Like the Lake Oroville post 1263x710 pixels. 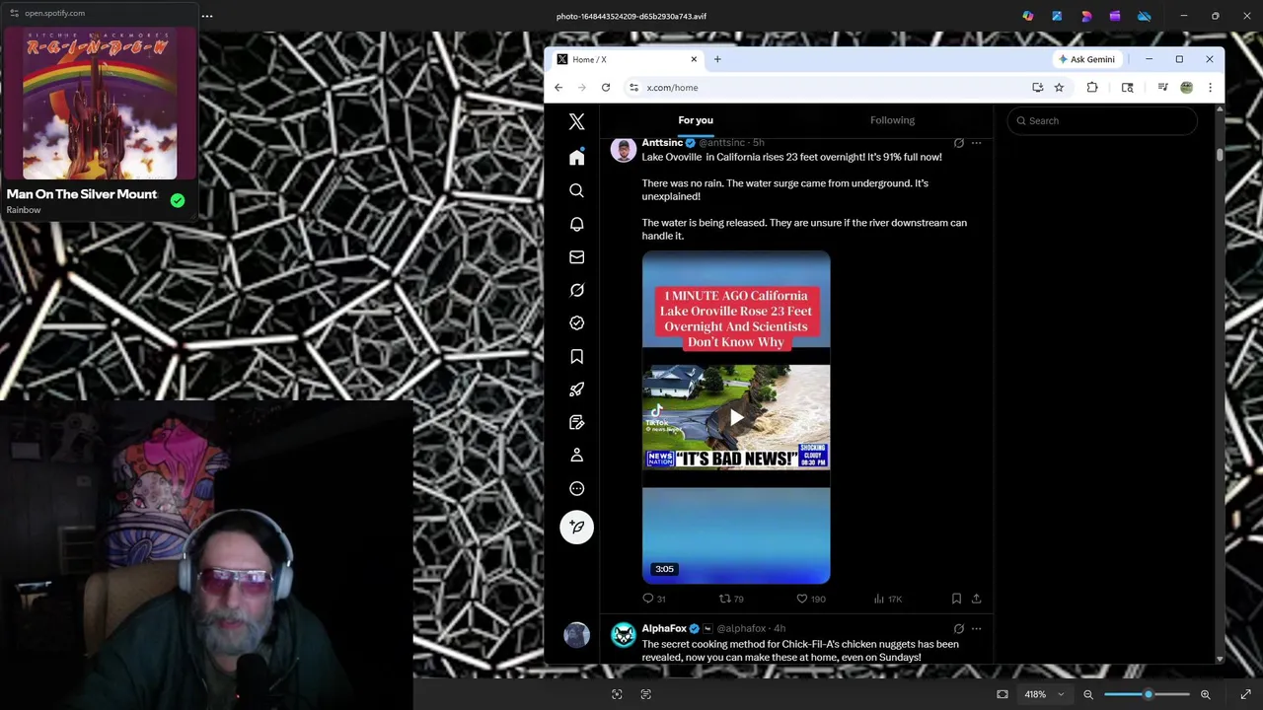810,599
